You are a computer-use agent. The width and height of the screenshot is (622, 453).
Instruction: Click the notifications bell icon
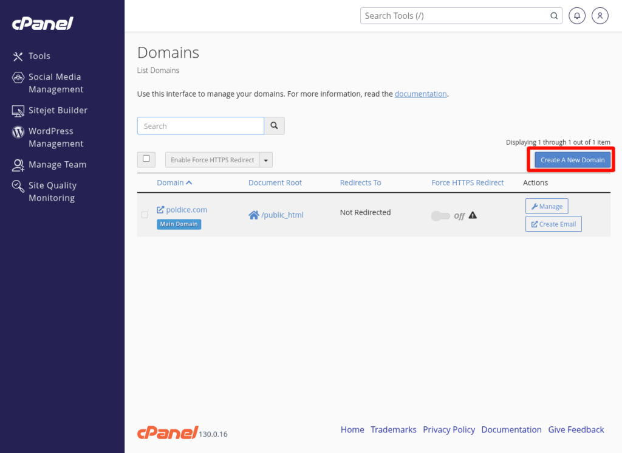coord(577,16)
